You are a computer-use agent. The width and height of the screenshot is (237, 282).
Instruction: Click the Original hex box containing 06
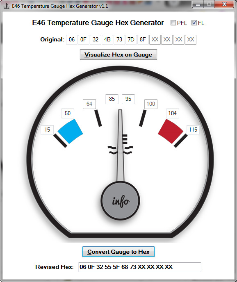click(x=72, y=40)
